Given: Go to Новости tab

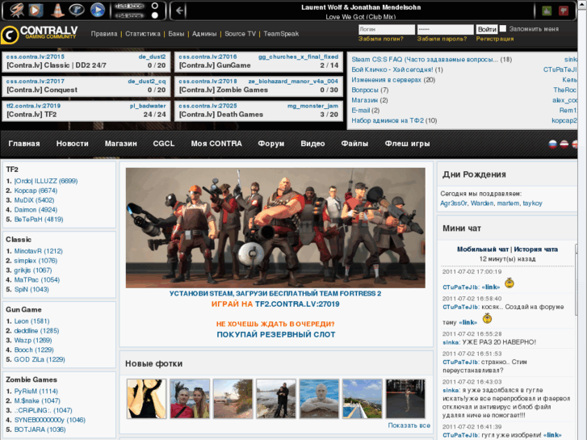Looking at the screenshot, I should (72, 144).
